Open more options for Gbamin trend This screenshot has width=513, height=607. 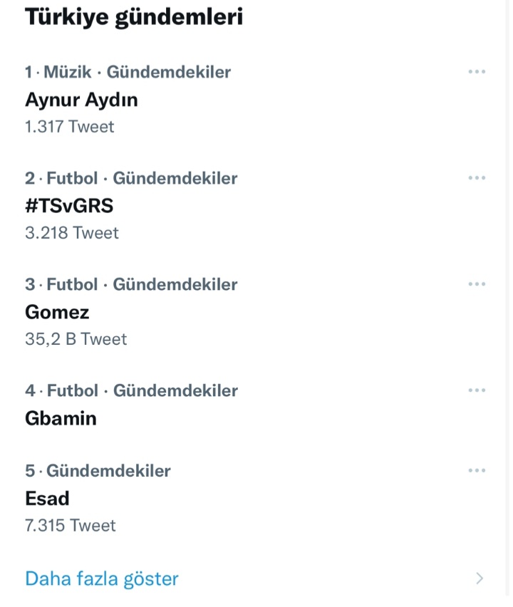point(477,390)
